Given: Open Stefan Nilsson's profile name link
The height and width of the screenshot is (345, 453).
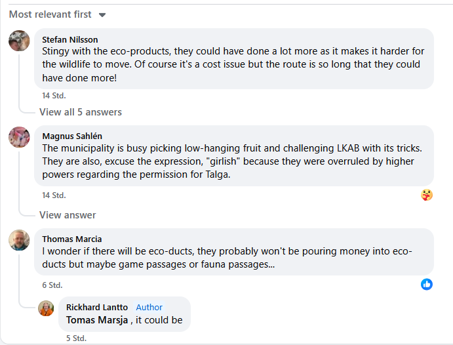Looking at the screenshot, I should [70, 39].
